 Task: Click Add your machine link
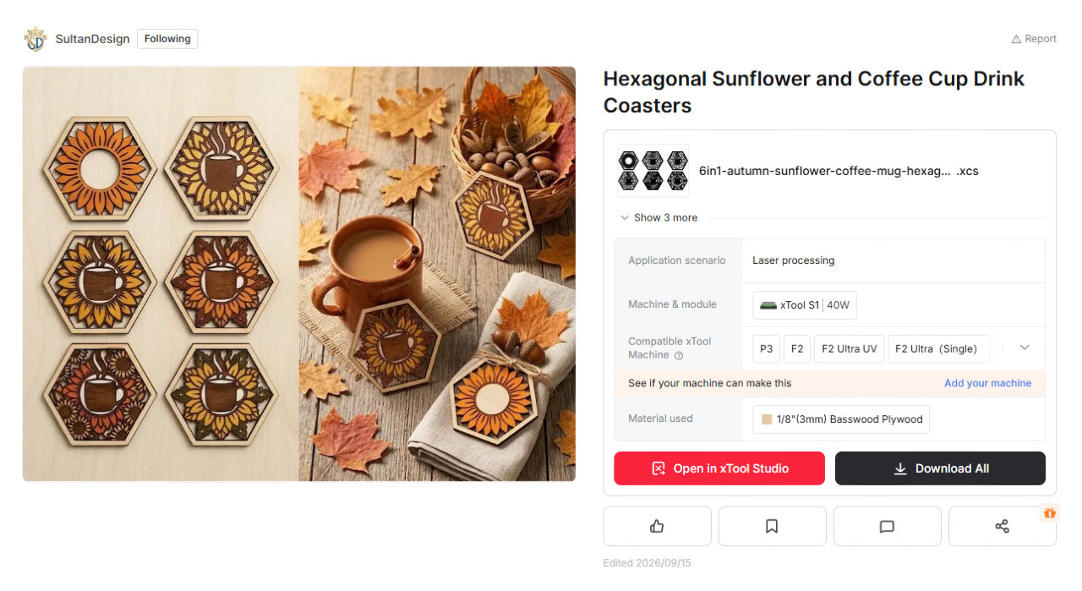coord(987,383)
